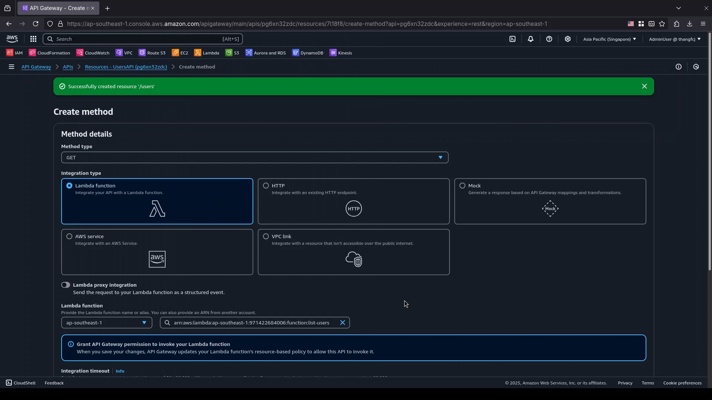Screen dimensions: 712x400
Task: Open the AWS home logo
Action: tap(12, 39)
